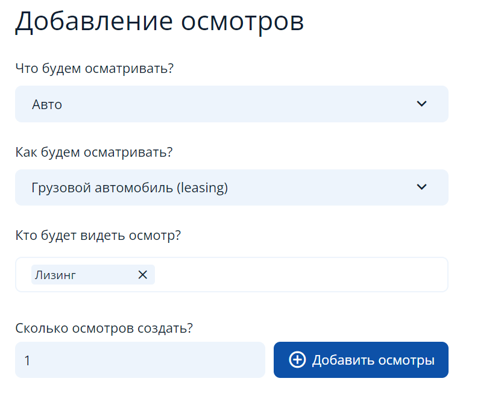
Task: Click the Кто будет видеть осмотр? label
Action: (98, 235)
